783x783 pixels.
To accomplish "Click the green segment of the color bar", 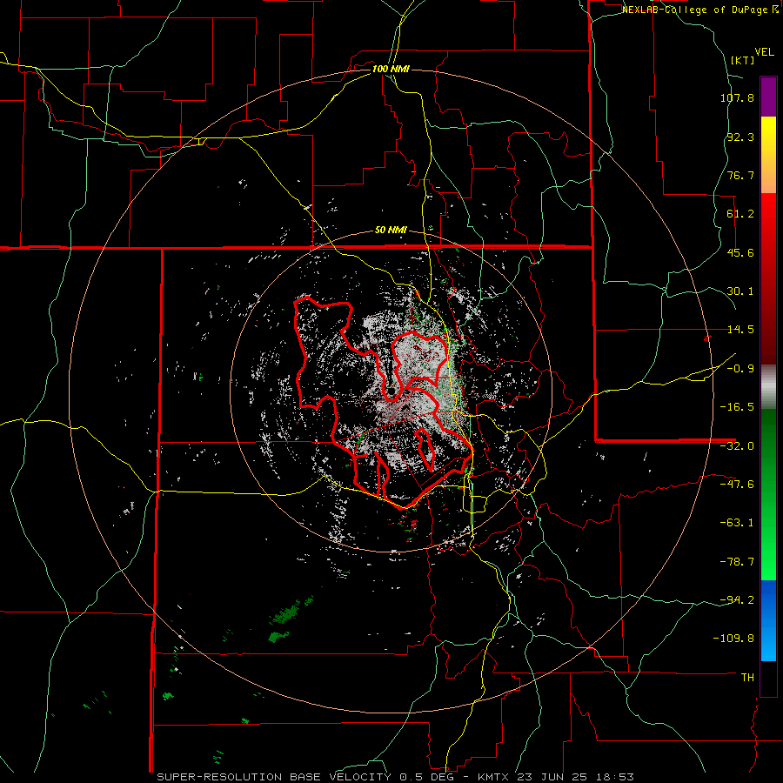I will pos(768,494).
